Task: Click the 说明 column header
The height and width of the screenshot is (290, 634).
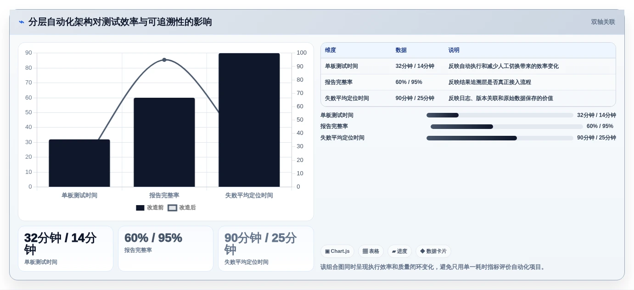Action: 454,50
